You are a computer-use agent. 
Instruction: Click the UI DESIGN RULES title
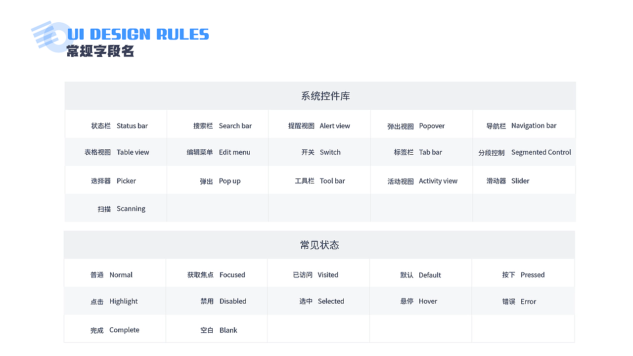pos(138,34)
